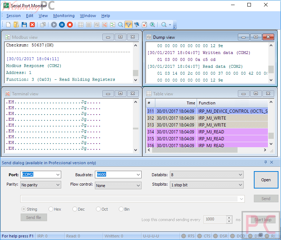The height and width of the screenshot is (240, 281).
Task: Expand the Parity dropdown
Action: click(58, 185)
